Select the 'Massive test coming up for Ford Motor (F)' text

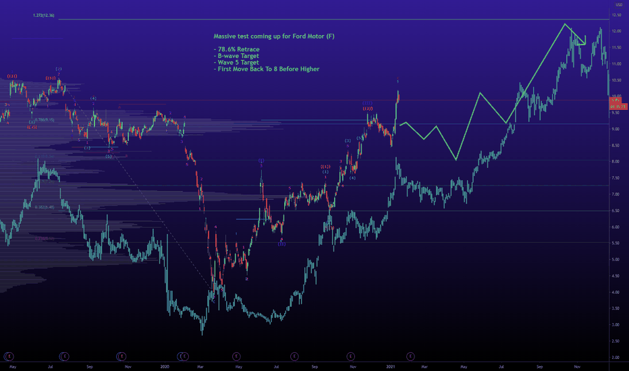coord(274,36)
